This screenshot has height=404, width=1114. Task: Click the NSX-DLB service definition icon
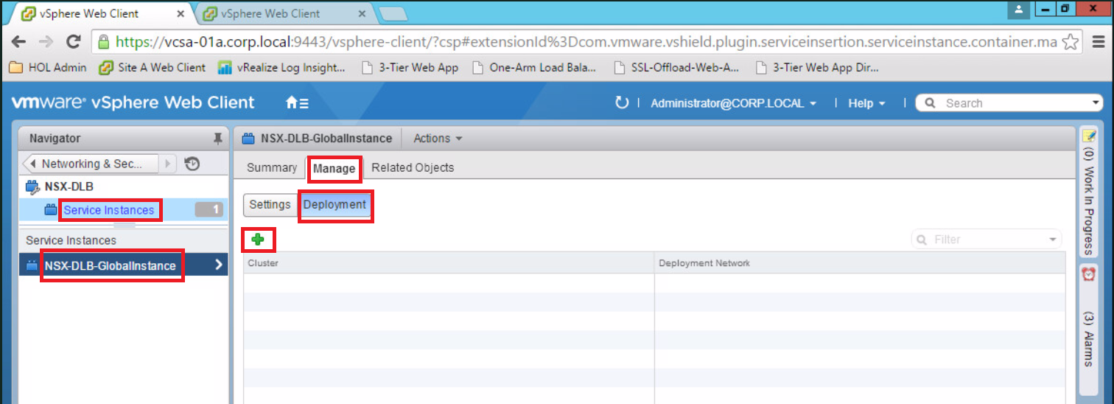32,187
